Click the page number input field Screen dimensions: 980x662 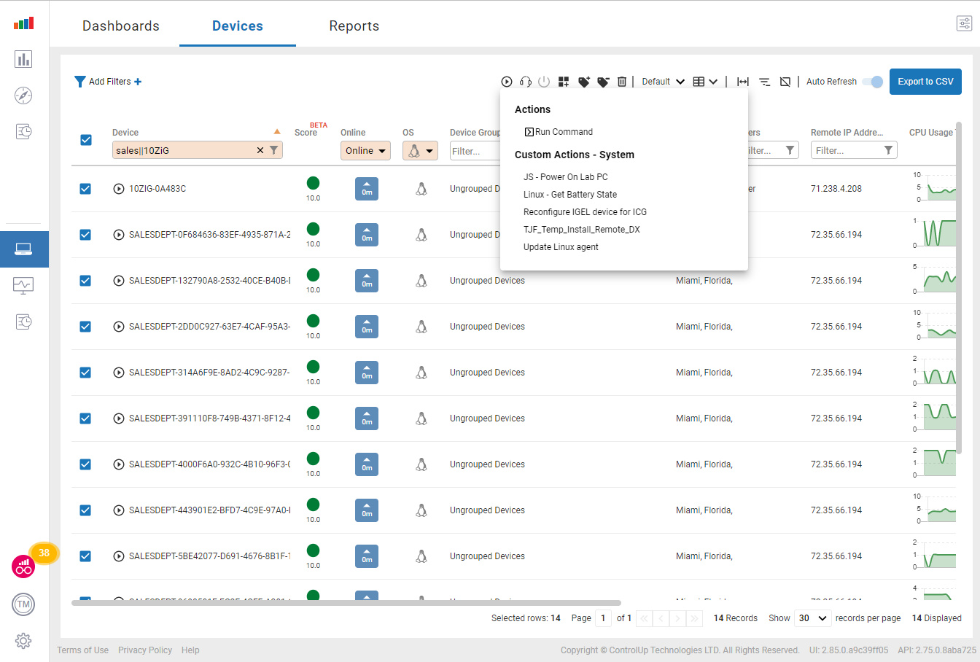coord(603,618)
